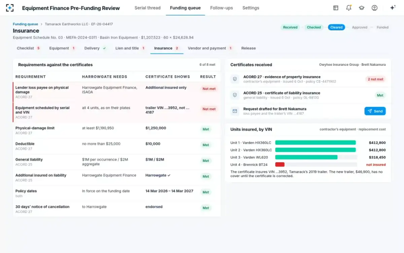Click shield icon beside ACORD 27 certificate
Screen dimensions: 404x253
(x=235, y=79)
